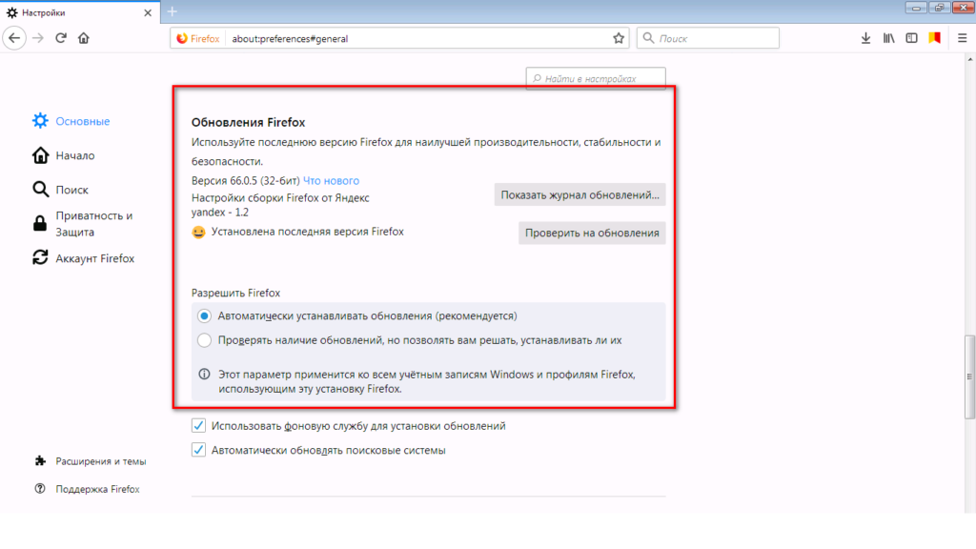This screenshot has width=976, height=549.
Task: Click the vertical scrollbar thumb
Action: 969,377
